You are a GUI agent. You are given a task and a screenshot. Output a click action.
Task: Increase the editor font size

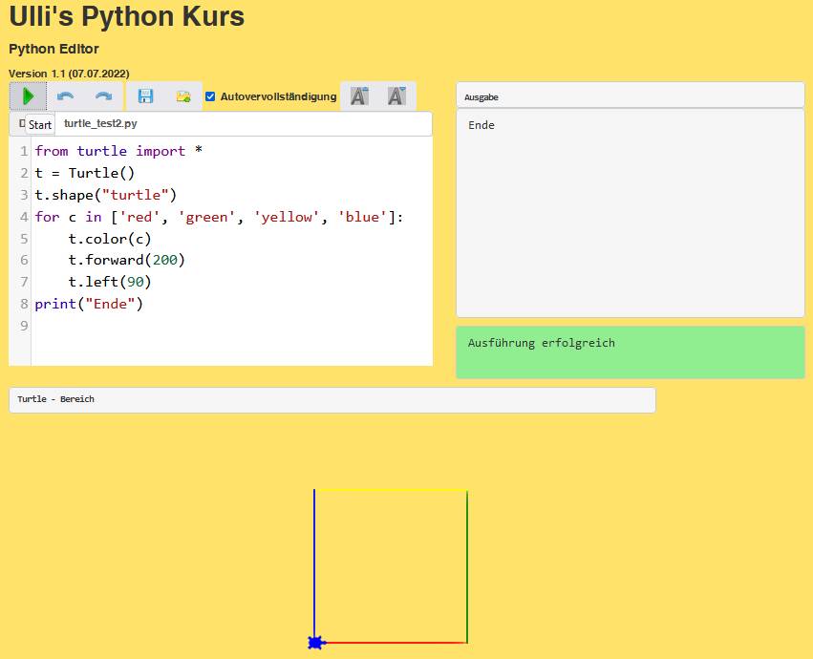359,96
